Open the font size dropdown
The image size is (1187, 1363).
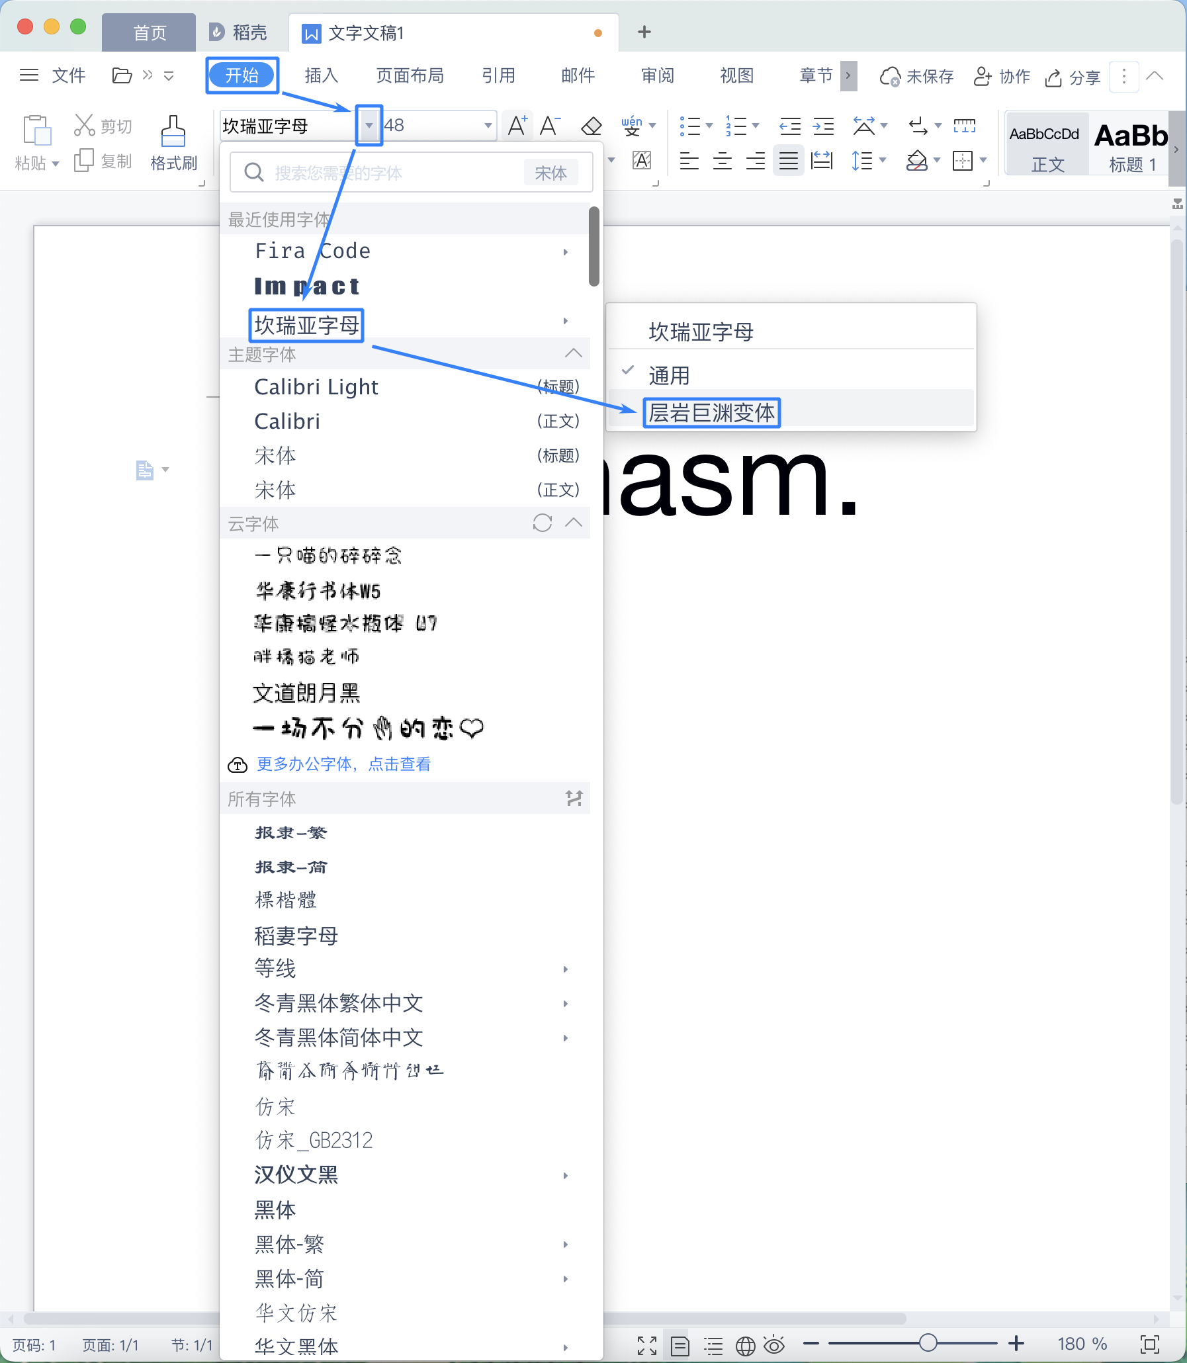[488, 125]
